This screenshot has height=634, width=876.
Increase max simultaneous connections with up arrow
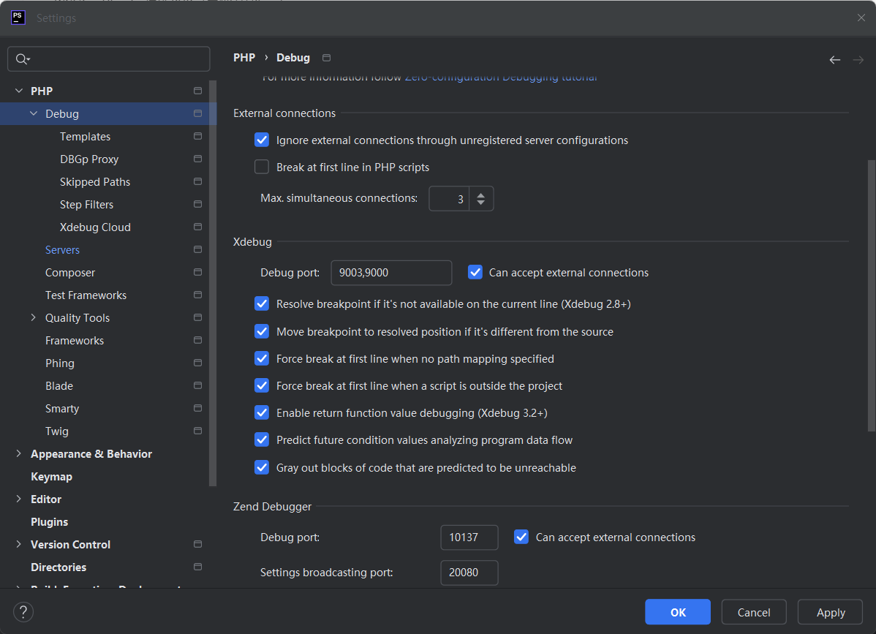481,194
